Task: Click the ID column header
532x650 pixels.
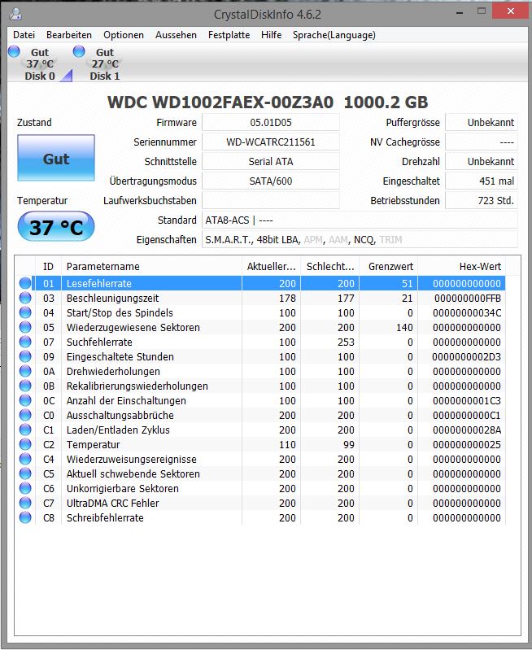Action: pyautogui.click(x=49, y=266)
